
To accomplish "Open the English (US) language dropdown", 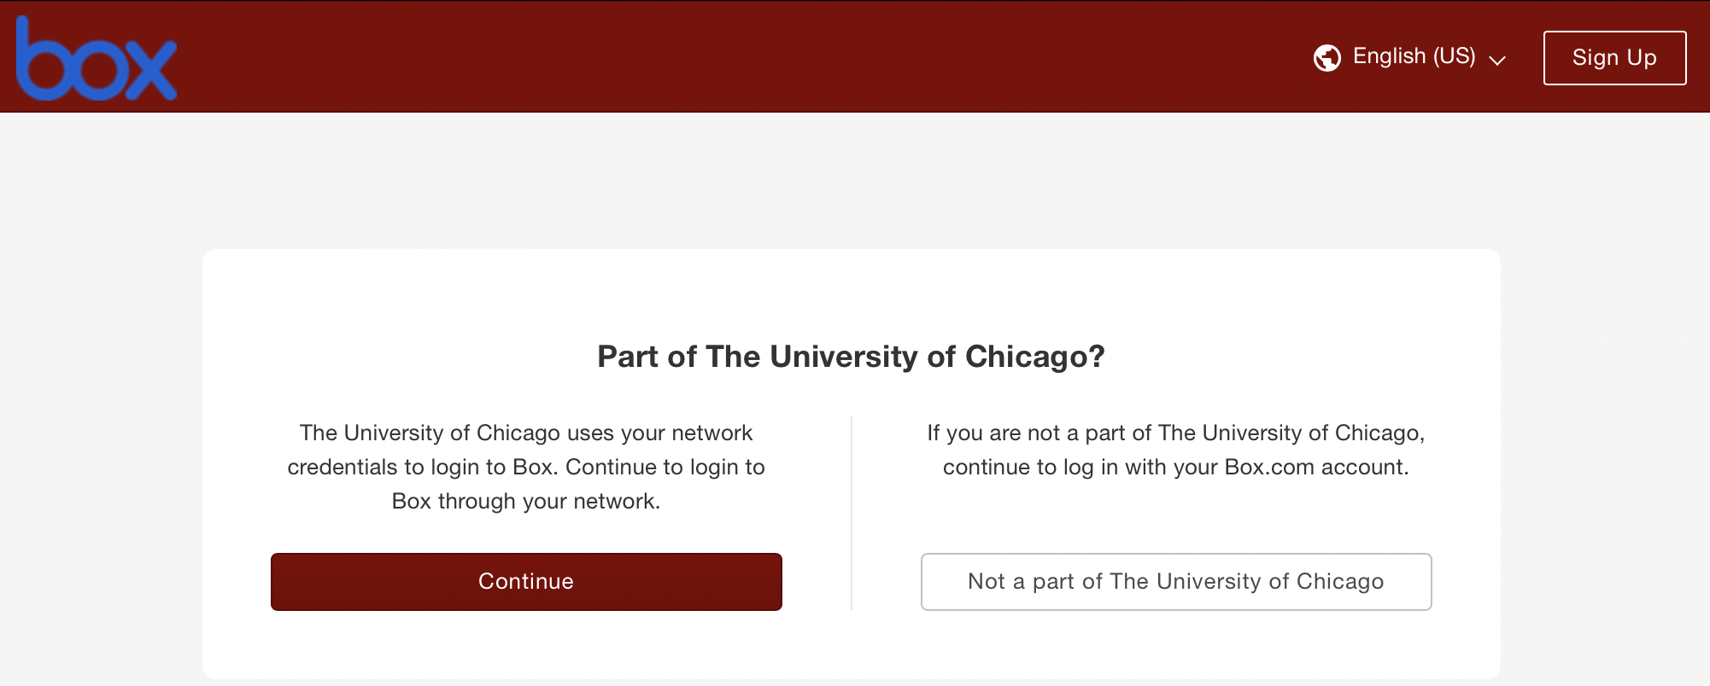I will point(1412,56).
